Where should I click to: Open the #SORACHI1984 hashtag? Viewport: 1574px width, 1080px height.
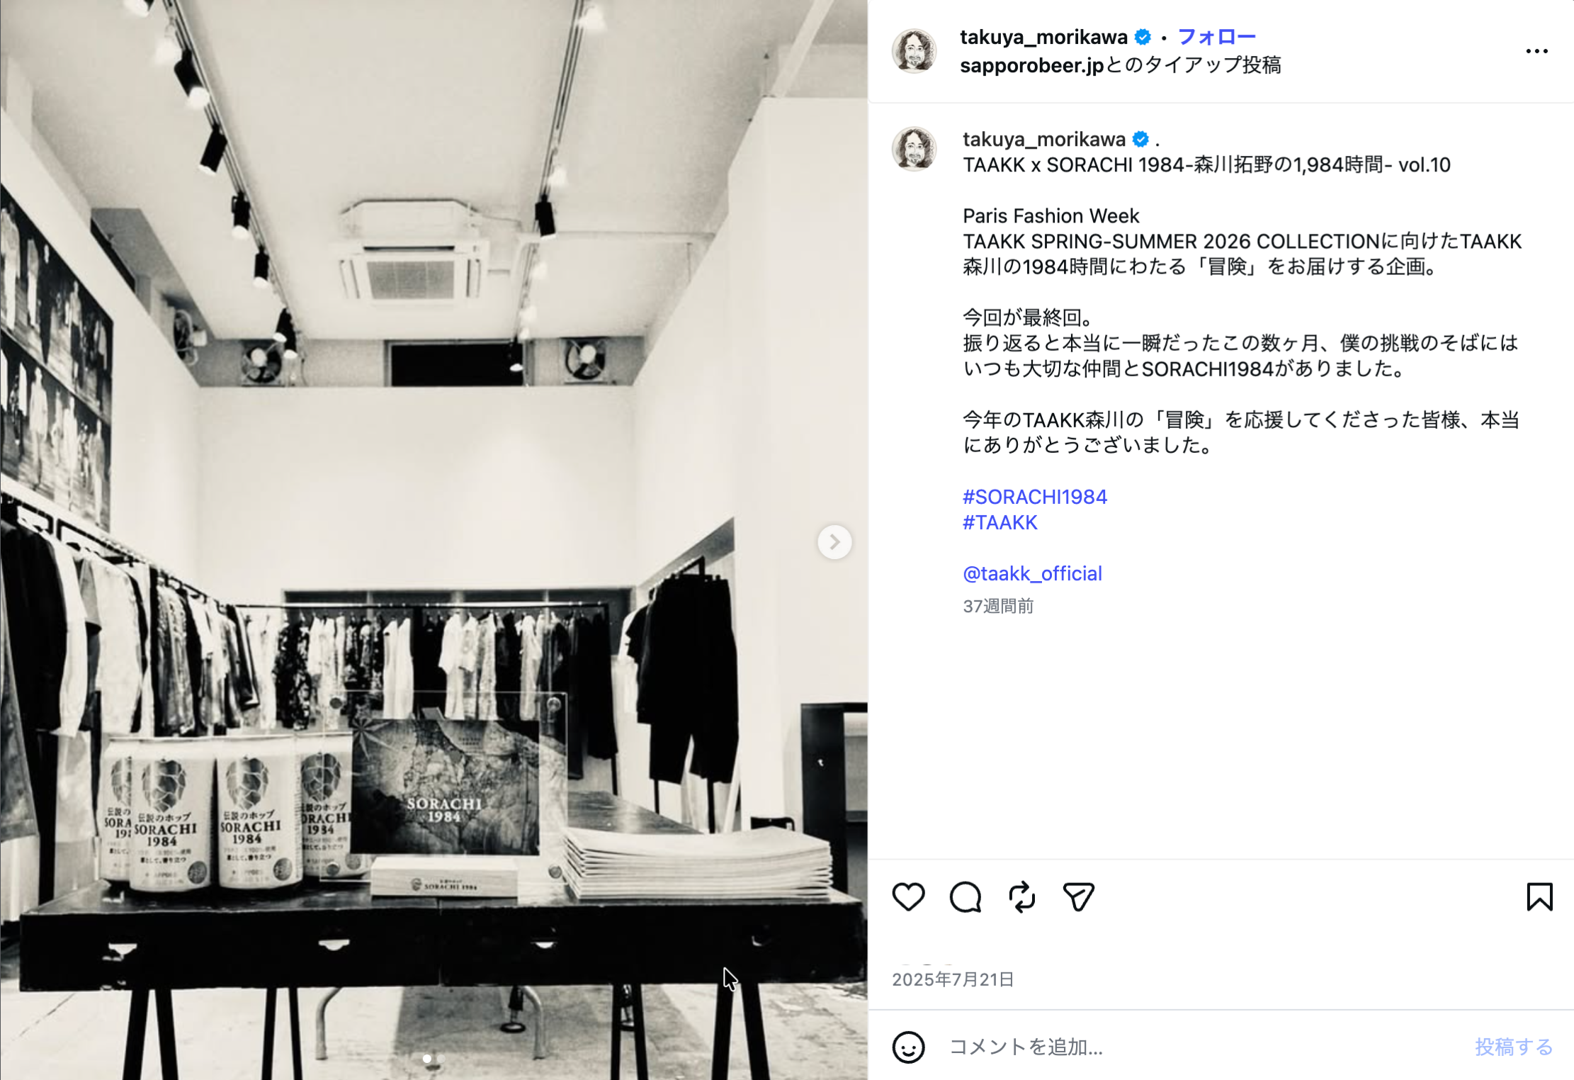click(x=1034, y=497)
